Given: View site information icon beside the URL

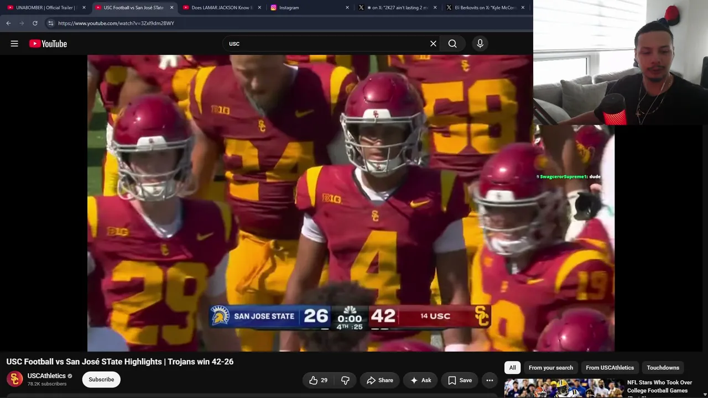Looking at the screenshot, I should pyautogui.click(x=50, y=23).
